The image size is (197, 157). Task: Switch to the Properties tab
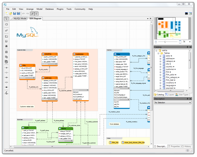pyautogui.click(x=174, y=147)
